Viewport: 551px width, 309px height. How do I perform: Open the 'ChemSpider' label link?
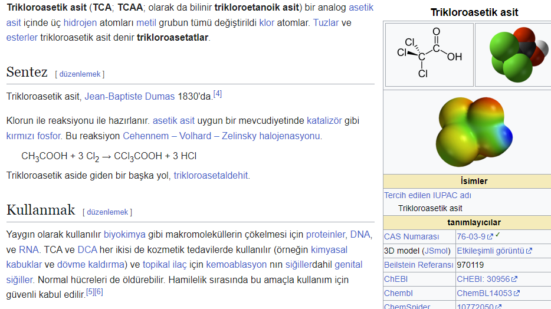407,306
